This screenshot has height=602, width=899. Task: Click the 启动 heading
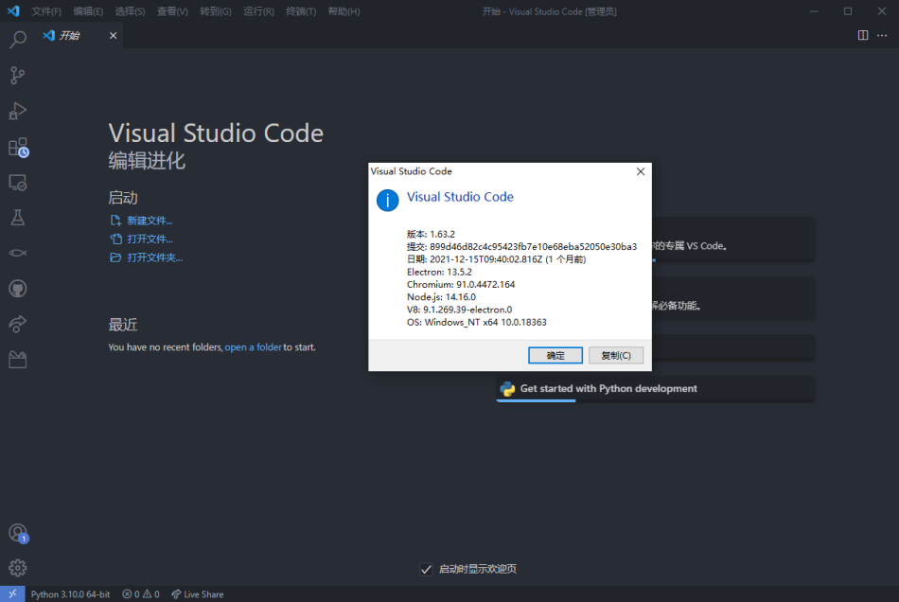pos(123,198)
